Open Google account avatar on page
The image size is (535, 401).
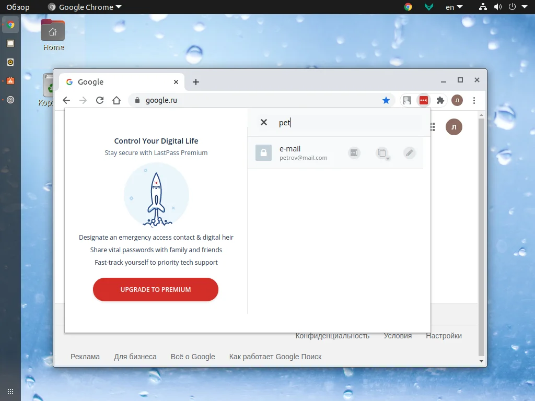point(454,127)
